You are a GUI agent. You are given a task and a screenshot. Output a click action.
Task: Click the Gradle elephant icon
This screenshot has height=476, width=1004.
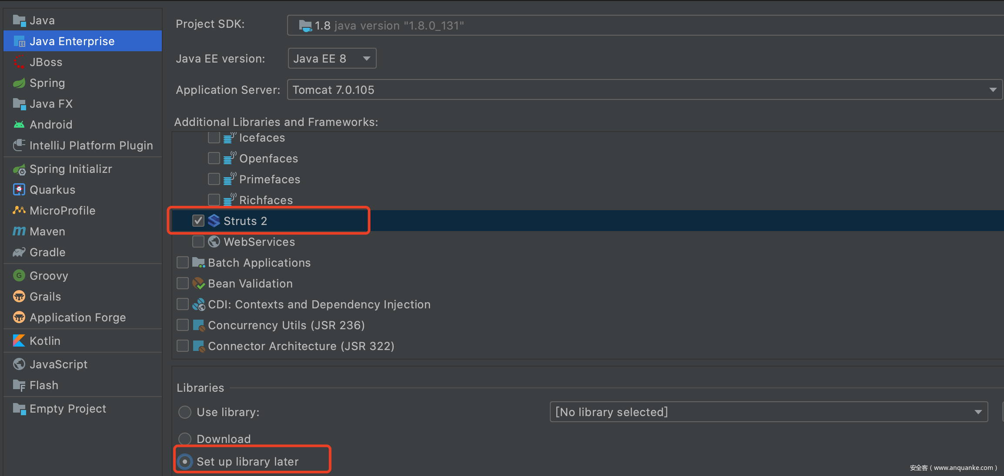coord(19,252)
